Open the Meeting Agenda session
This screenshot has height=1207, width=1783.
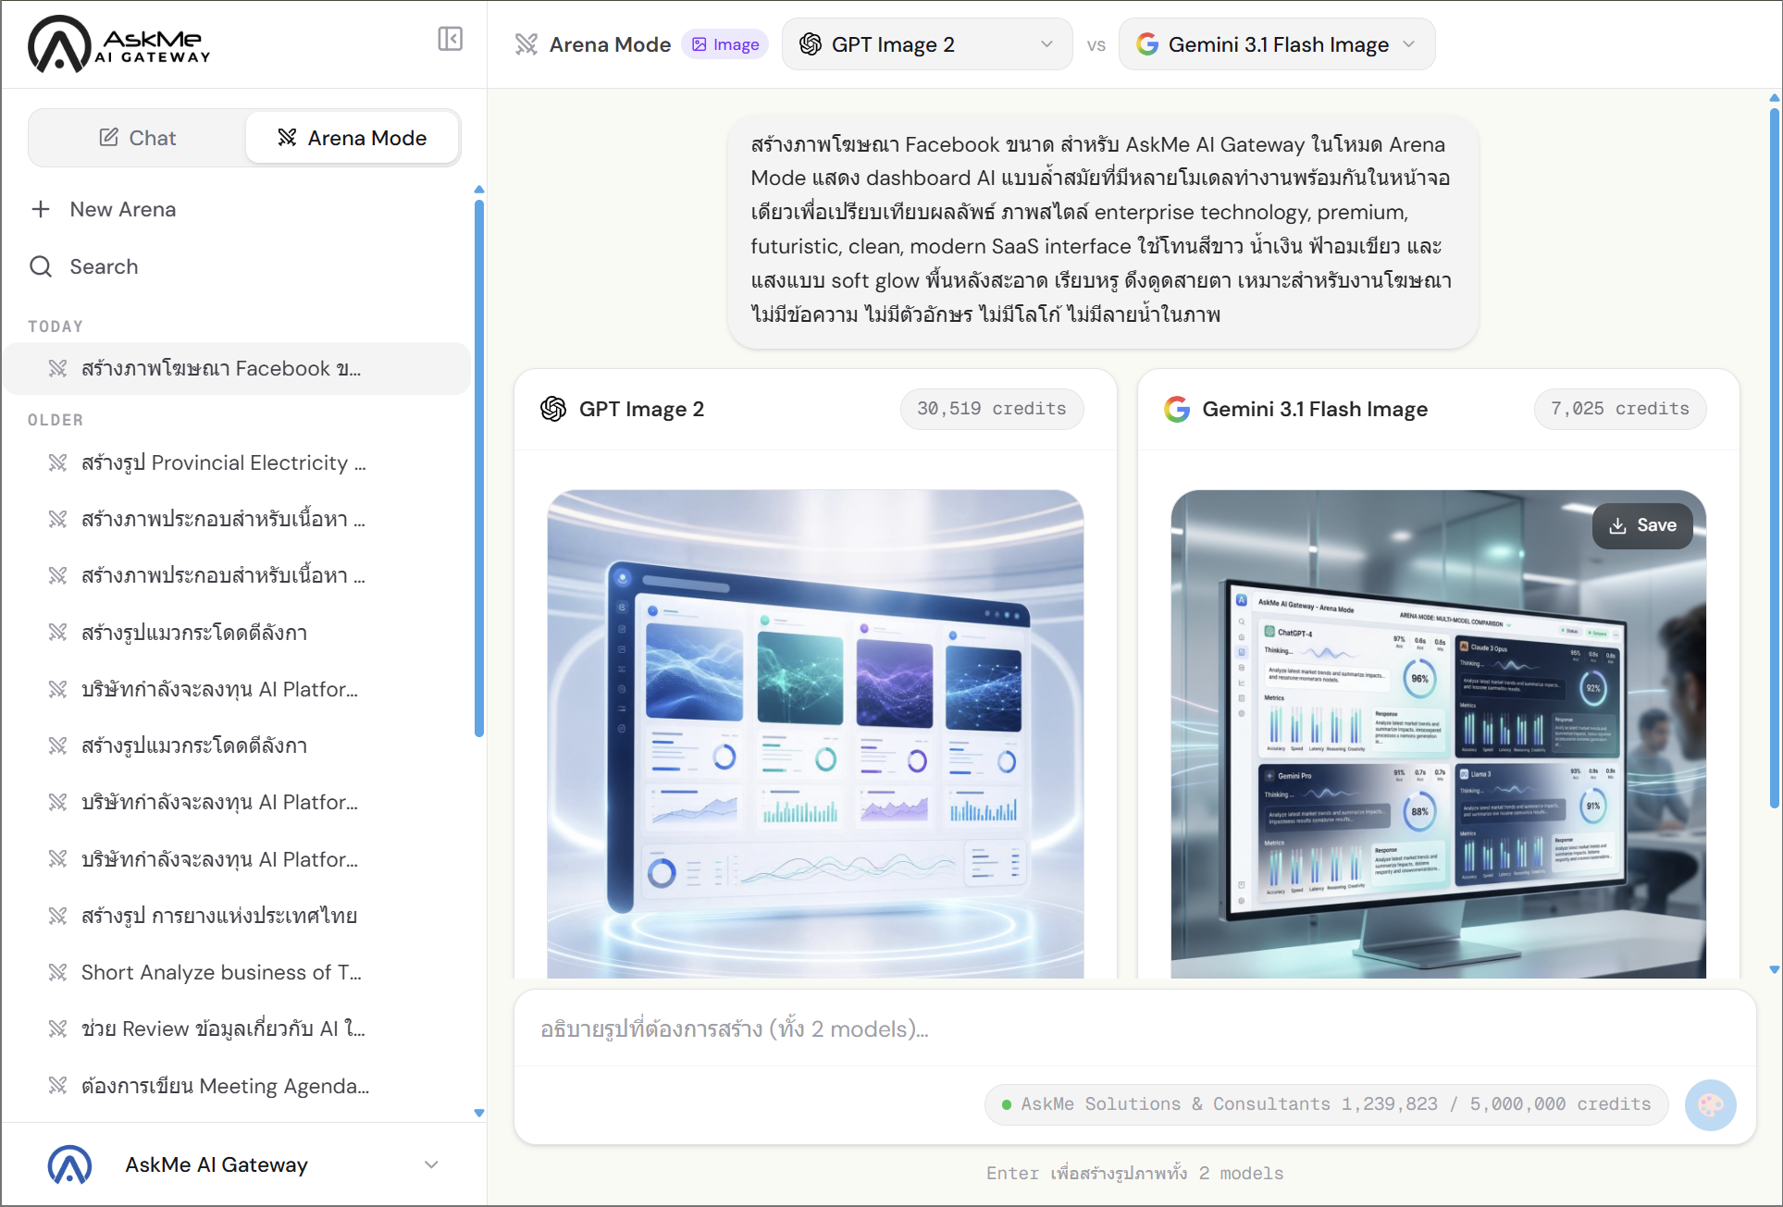pos(237,1086)
